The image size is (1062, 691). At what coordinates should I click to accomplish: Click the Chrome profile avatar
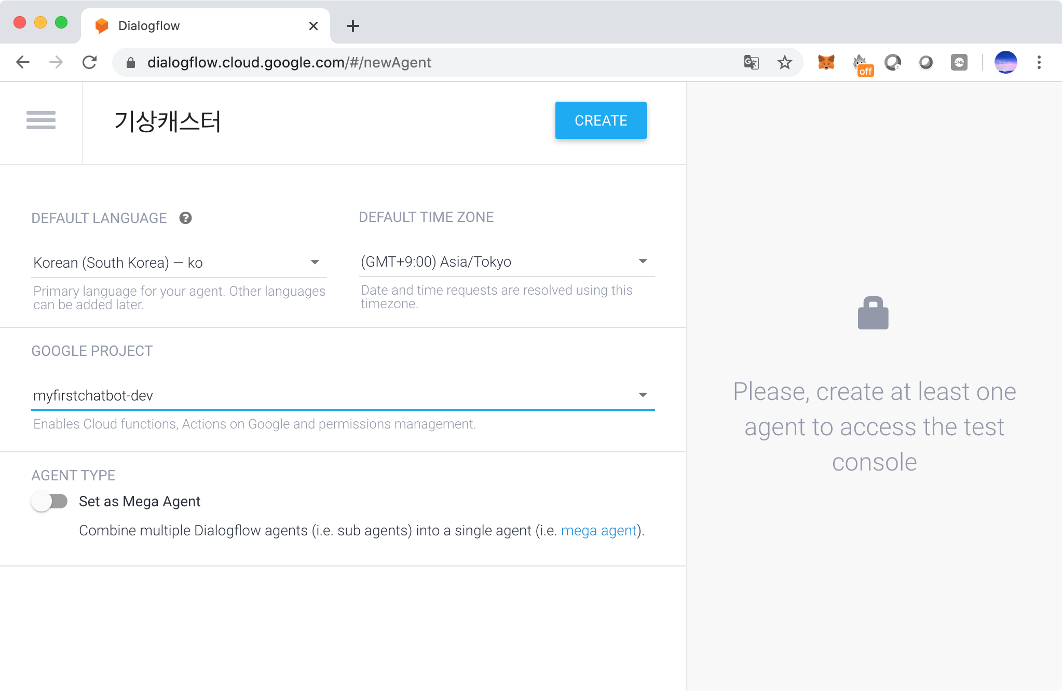point(1005,62)
